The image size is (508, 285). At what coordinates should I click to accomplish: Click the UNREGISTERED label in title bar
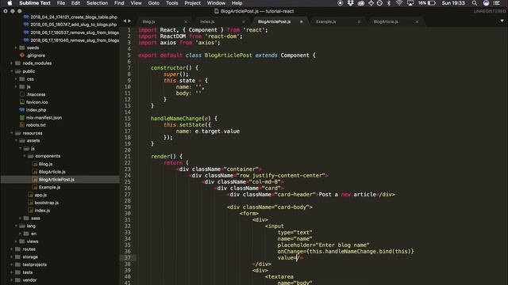490,11
